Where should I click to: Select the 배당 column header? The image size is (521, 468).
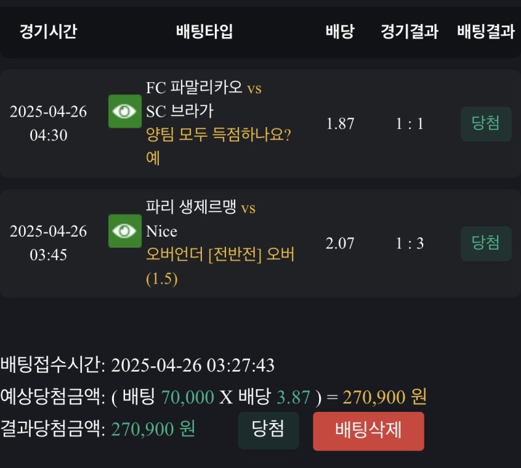pyautogui.click(x=340, y=32)
